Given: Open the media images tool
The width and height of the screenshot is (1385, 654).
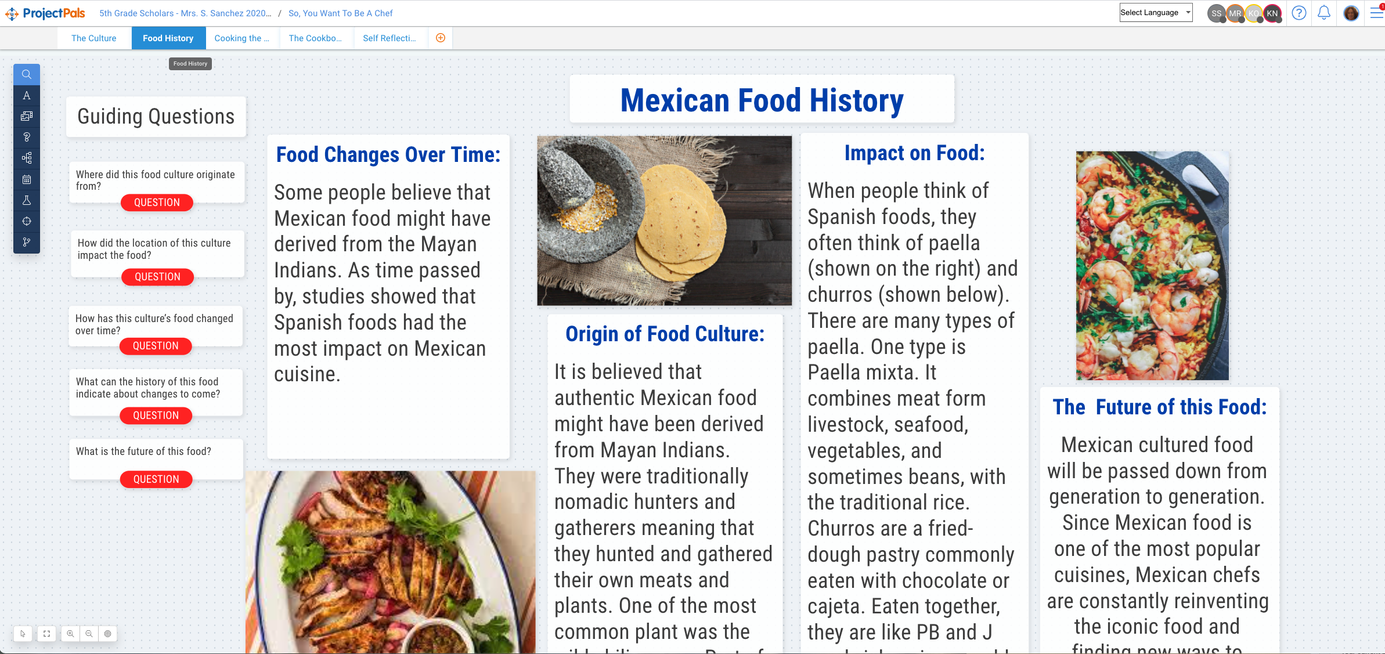Looking at the screenshot, I should click(x=27, y=117).
